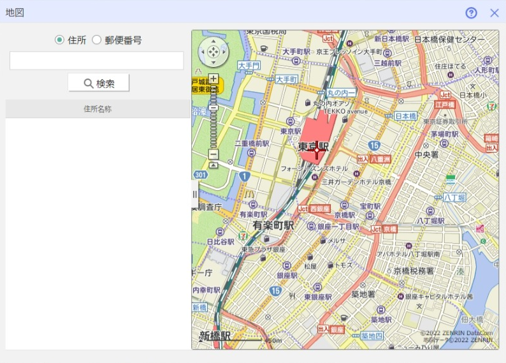Viewport: 506px width, 363px height.
Task: Click the red crosshair marker on map
Action: coord(316,152)
